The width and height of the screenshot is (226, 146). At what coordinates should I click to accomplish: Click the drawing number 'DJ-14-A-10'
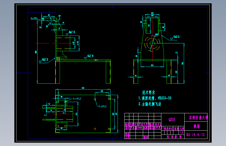196,135
